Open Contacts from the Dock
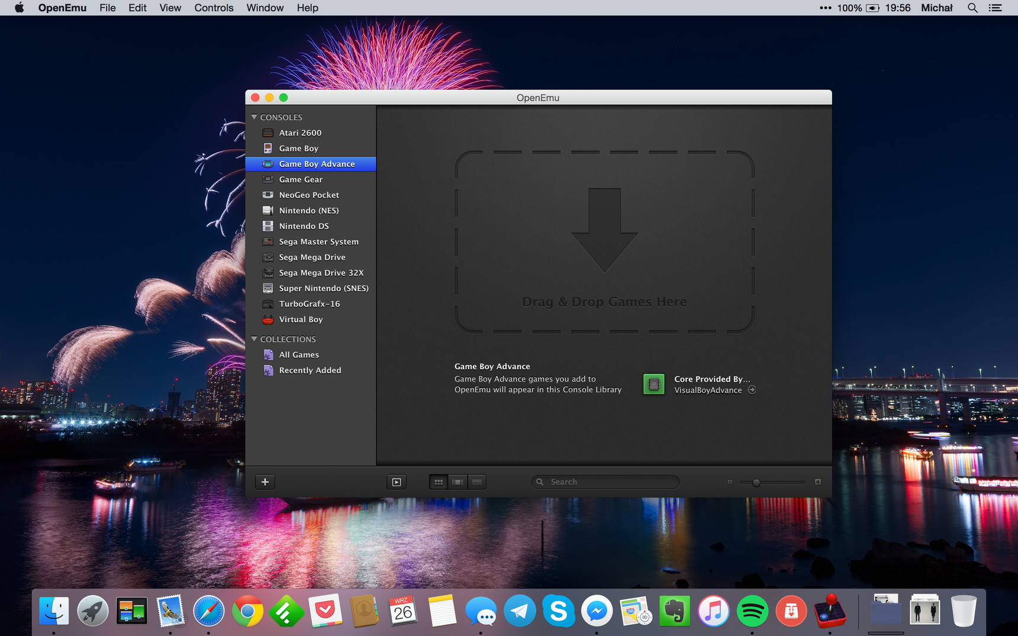The image size is (1018, 636). click(x=364, y=611)
